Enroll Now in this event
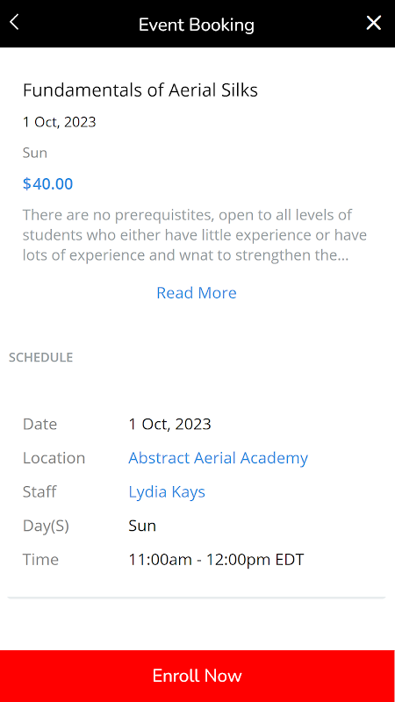Screen dimensions: 395x702 pos(197,676)
